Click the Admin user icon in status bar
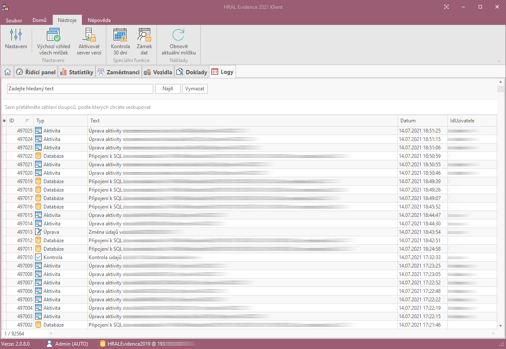The height and width of the screenshot is (349, 506). [49, 344]
